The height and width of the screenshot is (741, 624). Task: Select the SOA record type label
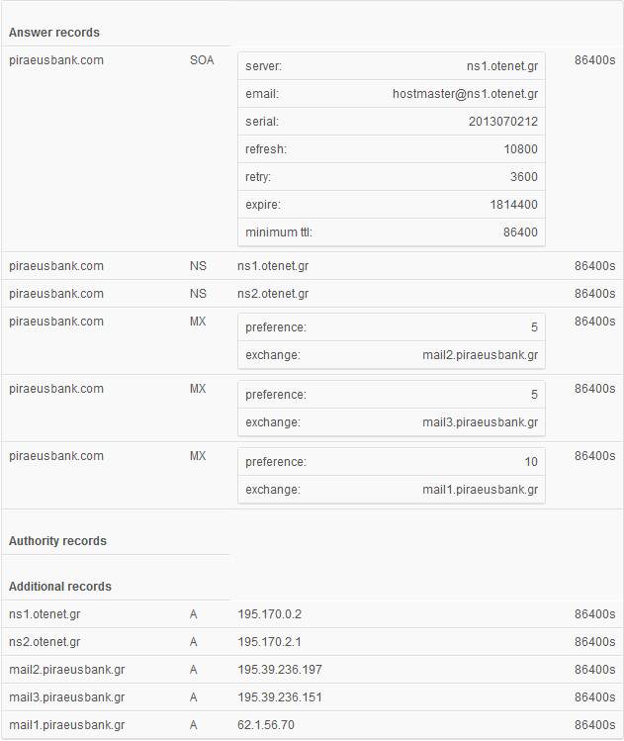(202, 60)
